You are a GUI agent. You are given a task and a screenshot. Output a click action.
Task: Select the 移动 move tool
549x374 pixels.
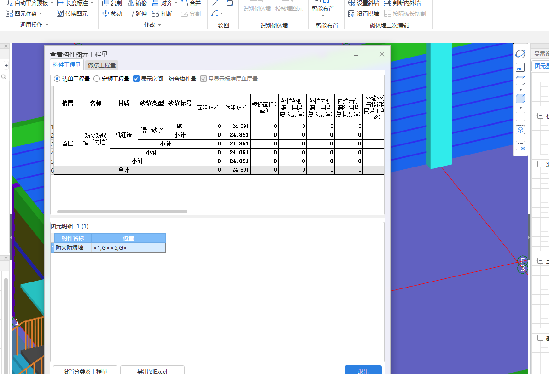tap(112, 13)
